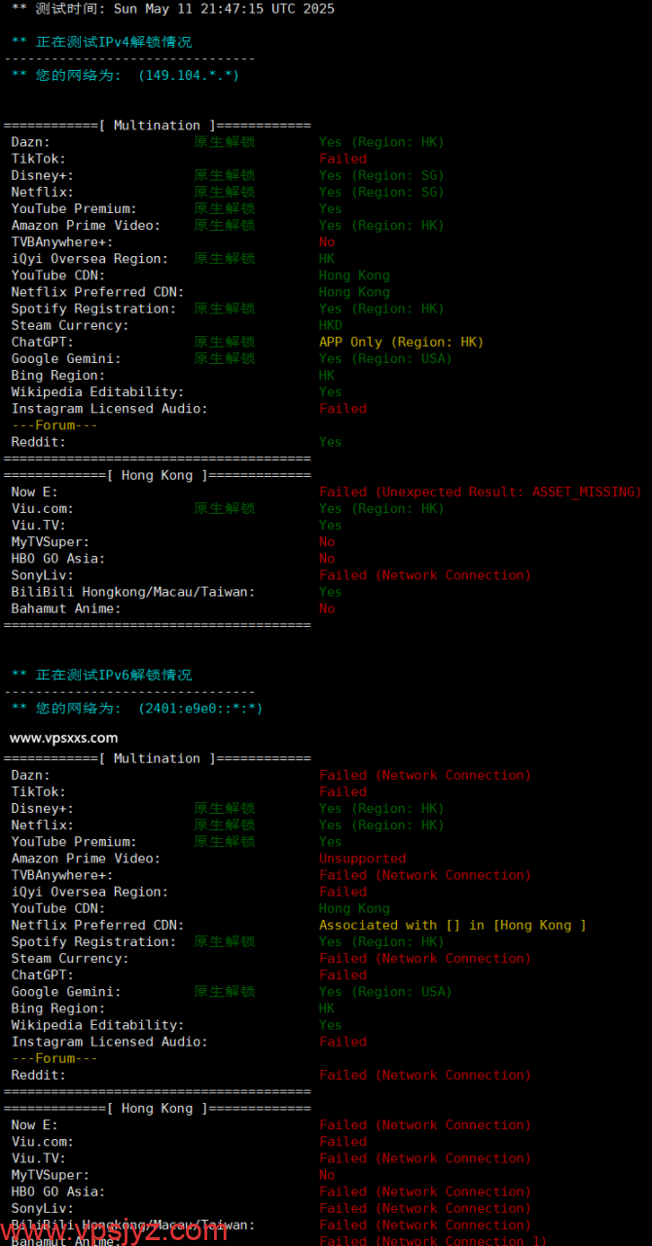Click Steam Currency result "Failed (Network Connection)"

click(425, 958)
